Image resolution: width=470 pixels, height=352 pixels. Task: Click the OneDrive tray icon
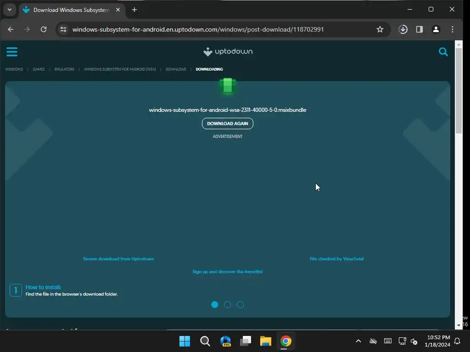pyautogui.click(x=373, y=341)
